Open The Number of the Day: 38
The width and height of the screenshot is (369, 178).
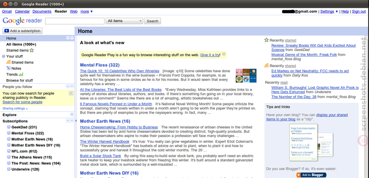pos(294,97)
